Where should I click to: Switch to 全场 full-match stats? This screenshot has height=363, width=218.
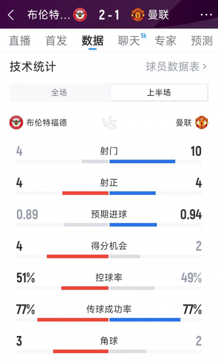(59, 93)
